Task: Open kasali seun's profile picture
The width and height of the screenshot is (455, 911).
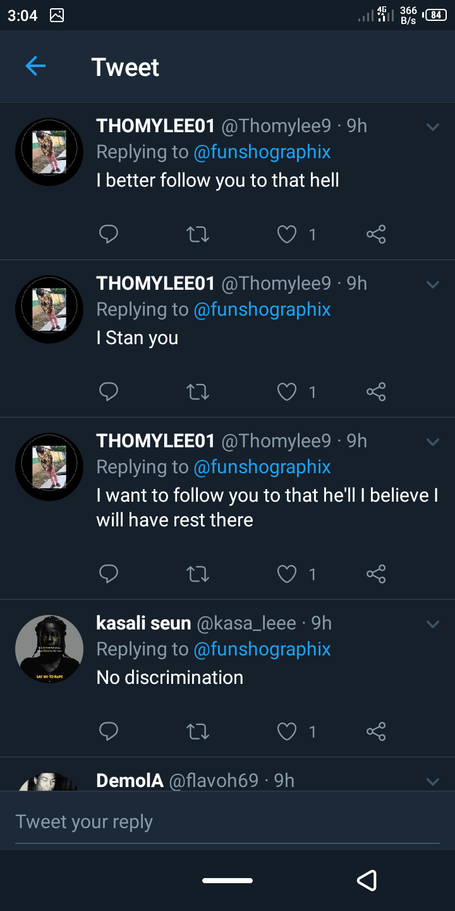Action: pos(49,649)
